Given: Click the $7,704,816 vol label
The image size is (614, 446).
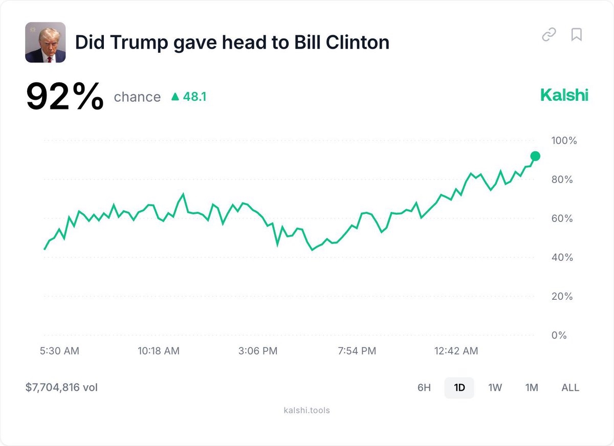Looking at the screenshot, I should tap(61, 388).
